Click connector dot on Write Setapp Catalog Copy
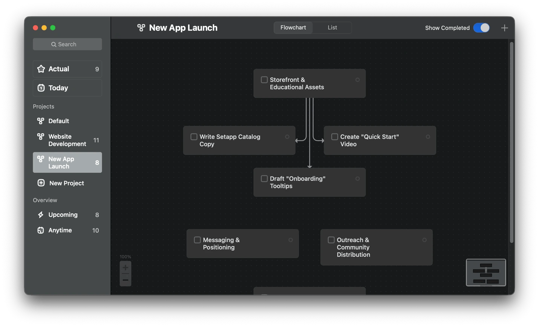The height and width of the screenshot is (327, 539). [x=287, y=137]
